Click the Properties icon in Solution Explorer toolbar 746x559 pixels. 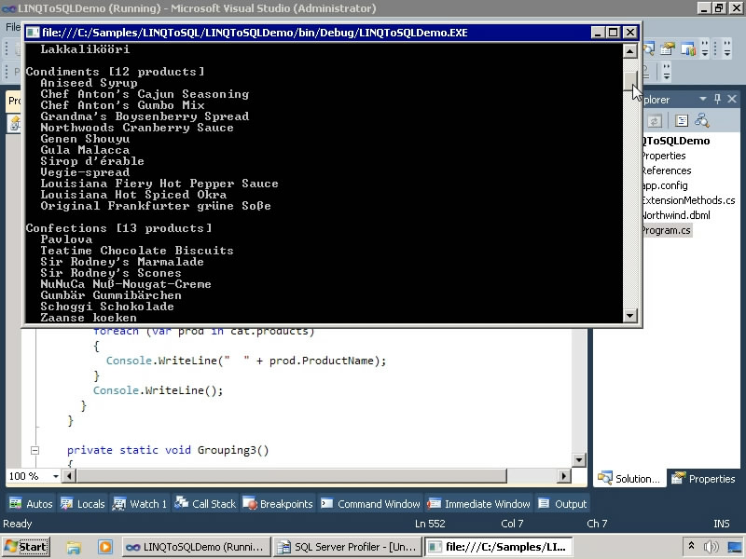[682, 121]
